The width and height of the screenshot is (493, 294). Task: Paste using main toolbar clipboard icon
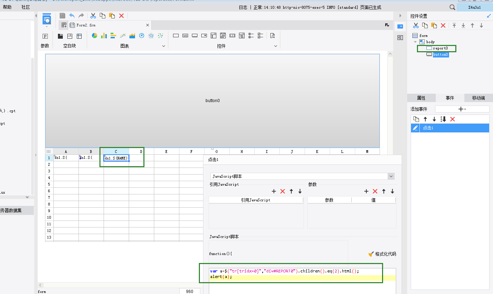(x=112, y=16)
